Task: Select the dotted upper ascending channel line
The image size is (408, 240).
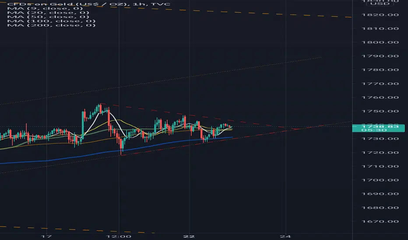Action: click(x=162, y=81)
